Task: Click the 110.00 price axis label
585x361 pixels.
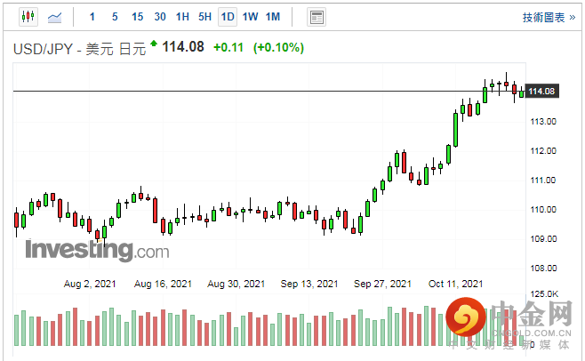Action: coord(543,210)
